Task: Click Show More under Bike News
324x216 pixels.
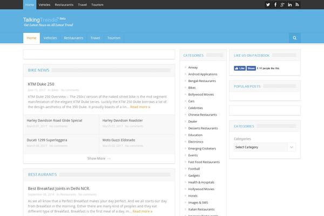Action: pos(99,158)
